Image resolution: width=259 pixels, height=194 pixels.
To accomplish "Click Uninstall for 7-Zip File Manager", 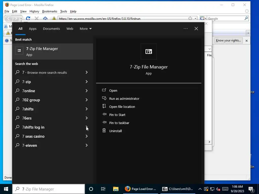I will (115, 131).
